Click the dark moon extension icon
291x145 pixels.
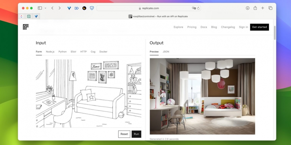84,8
